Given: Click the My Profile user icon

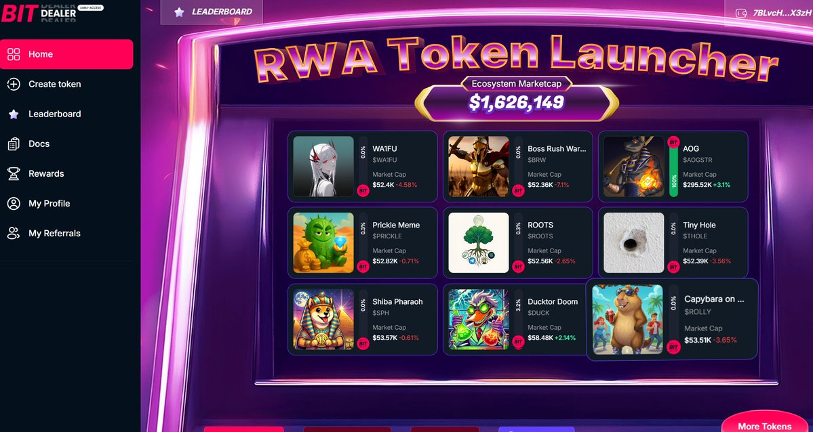Looking at the screenshot, I should (14, 204).
